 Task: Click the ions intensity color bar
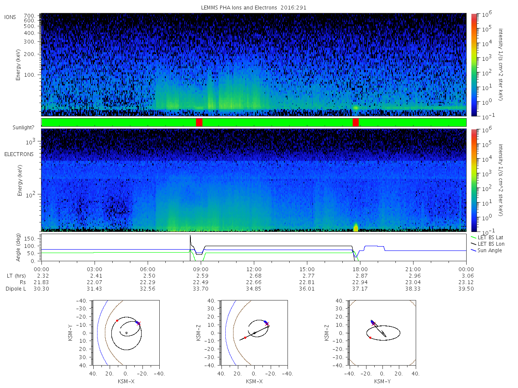474,65
